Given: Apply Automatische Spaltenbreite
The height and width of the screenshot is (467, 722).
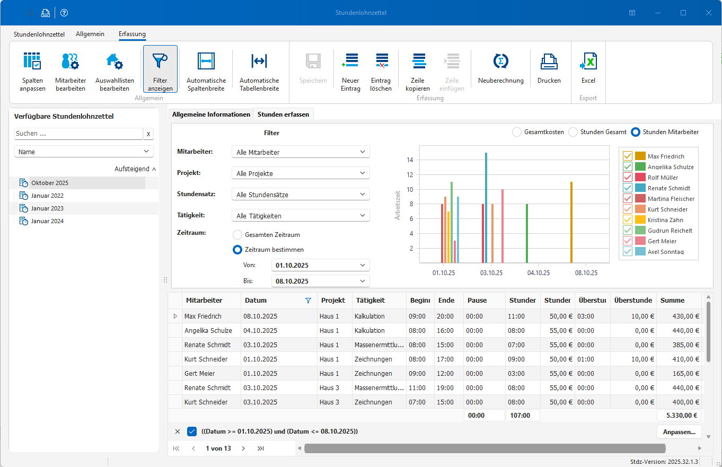Looking at the screenshot, I should click(206, 69).
